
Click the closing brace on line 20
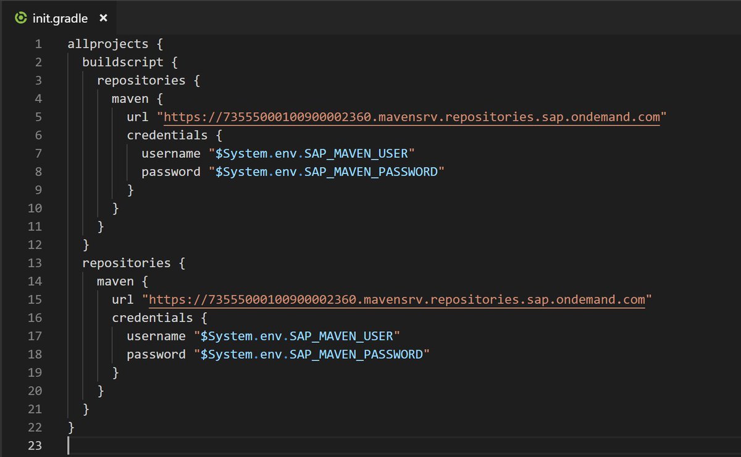(101, 391)
